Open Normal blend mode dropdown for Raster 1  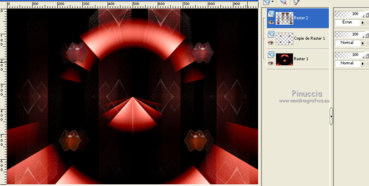click(362, 64)
